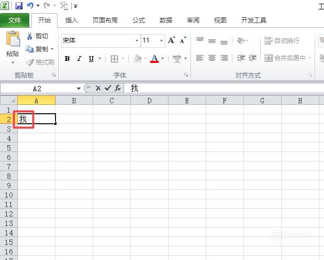Switch to the 数据 Data tab
The image size is (324, 260).
pyautogui.click(x=166, y=20)
